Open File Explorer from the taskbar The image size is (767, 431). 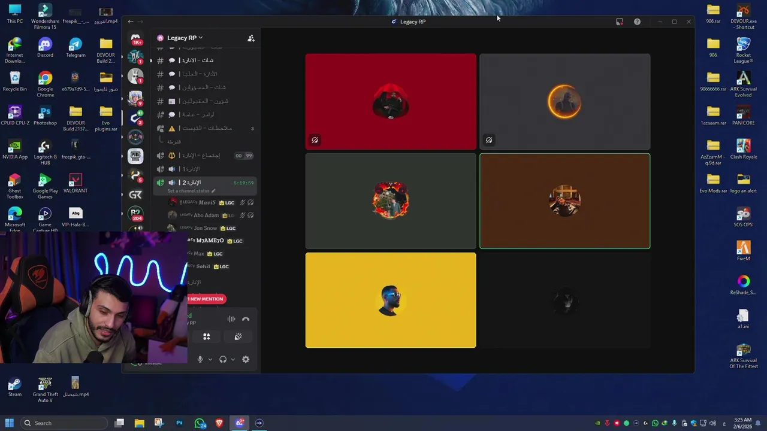139,423
